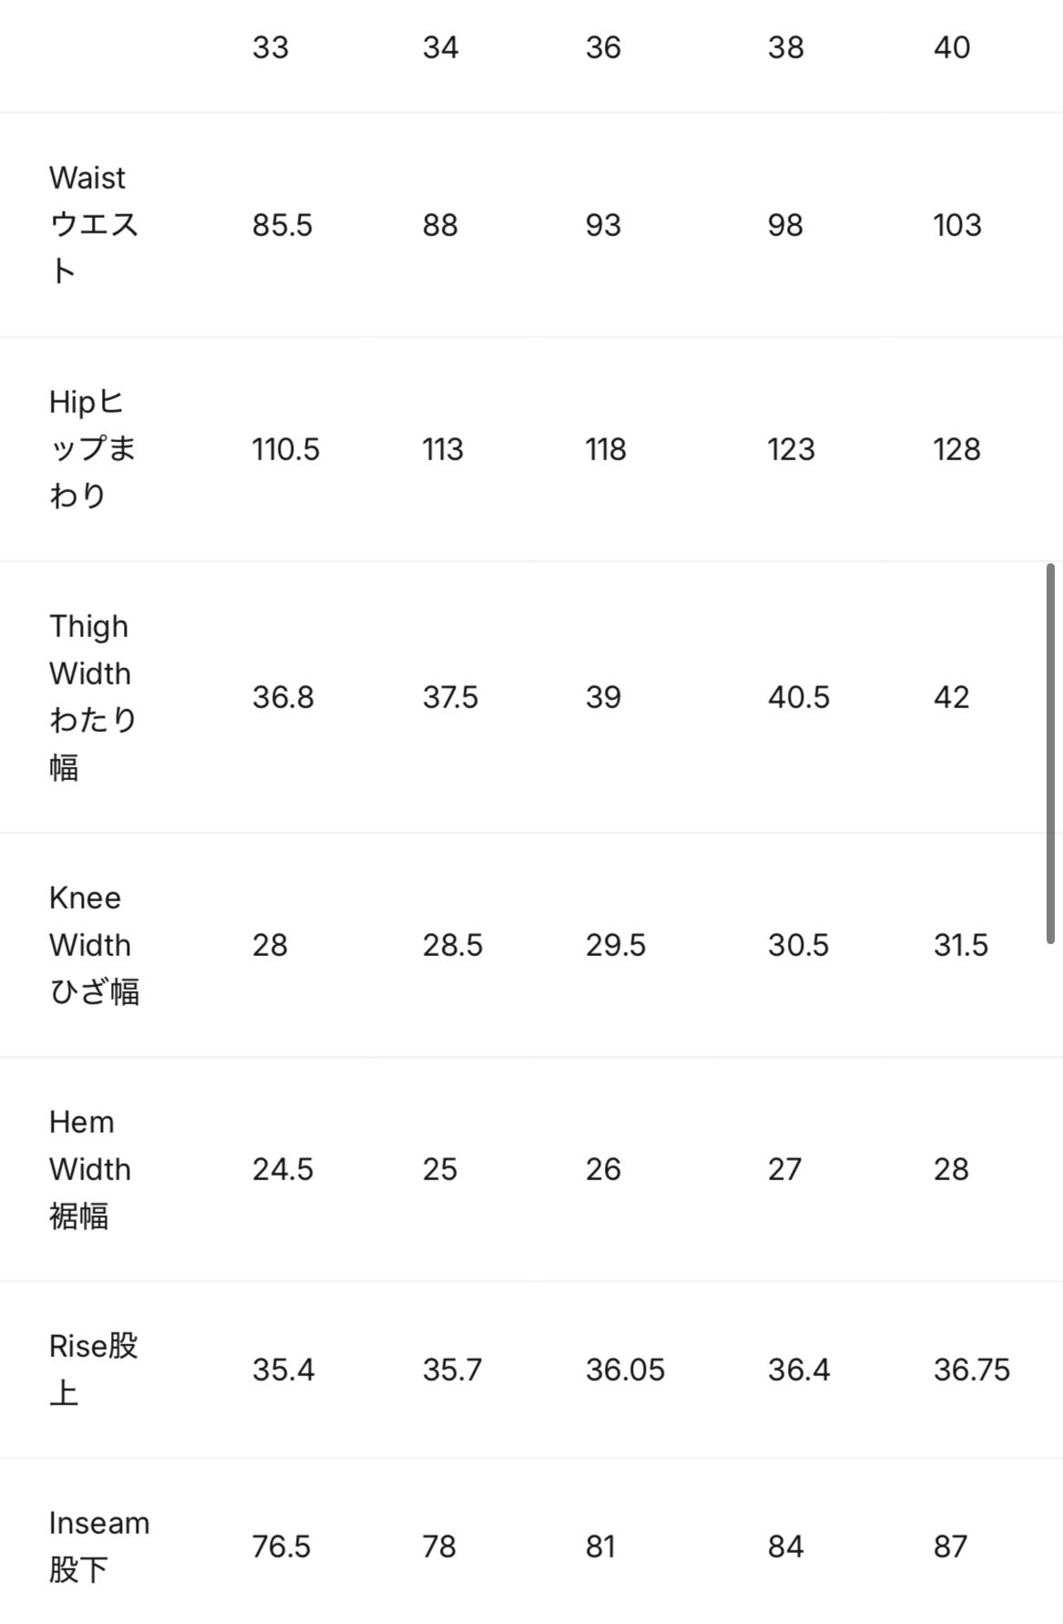Select the hip value 118 cell

point(606,449)
